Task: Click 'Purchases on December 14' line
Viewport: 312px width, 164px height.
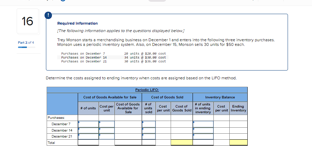Action: [84, 57]
